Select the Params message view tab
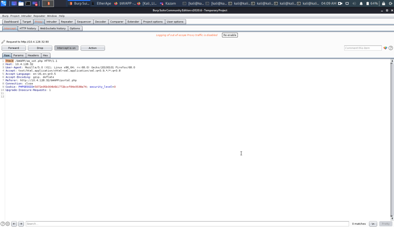 pos(18,55)
